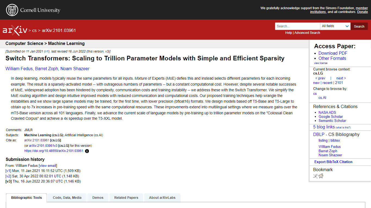Open the 2101 month listing link
The image size is (371, 208).
(x=339, y=83)
